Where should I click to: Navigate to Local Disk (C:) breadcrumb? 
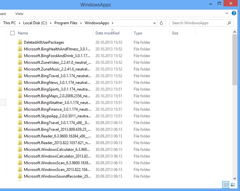click(x=35, y=23)
